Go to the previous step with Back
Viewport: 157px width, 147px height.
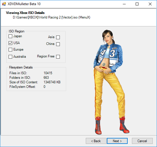[x=96, y=141]
